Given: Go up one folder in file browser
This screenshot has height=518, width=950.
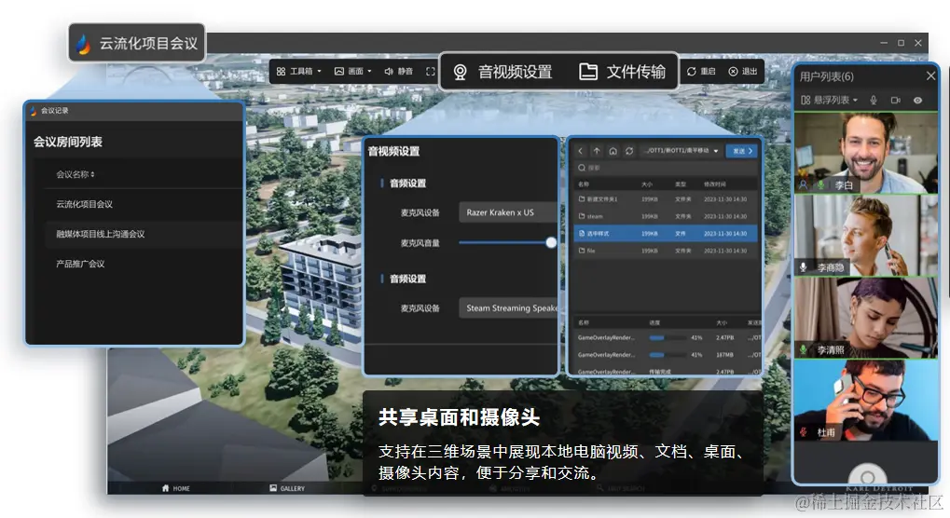Looking at the screenshot, I should point(597,151).
